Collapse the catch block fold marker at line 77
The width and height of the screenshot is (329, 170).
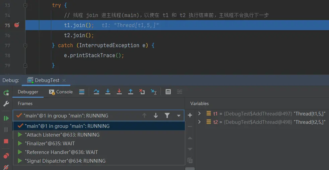click(25, 46)
